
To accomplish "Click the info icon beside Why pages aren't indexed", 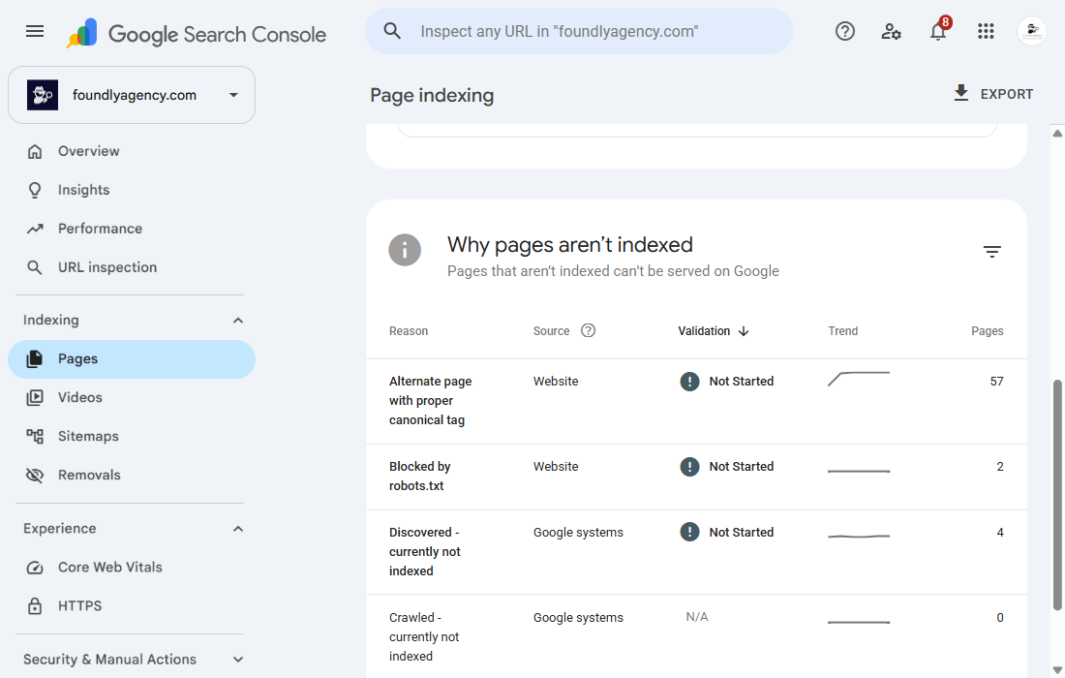I will 405,250.
